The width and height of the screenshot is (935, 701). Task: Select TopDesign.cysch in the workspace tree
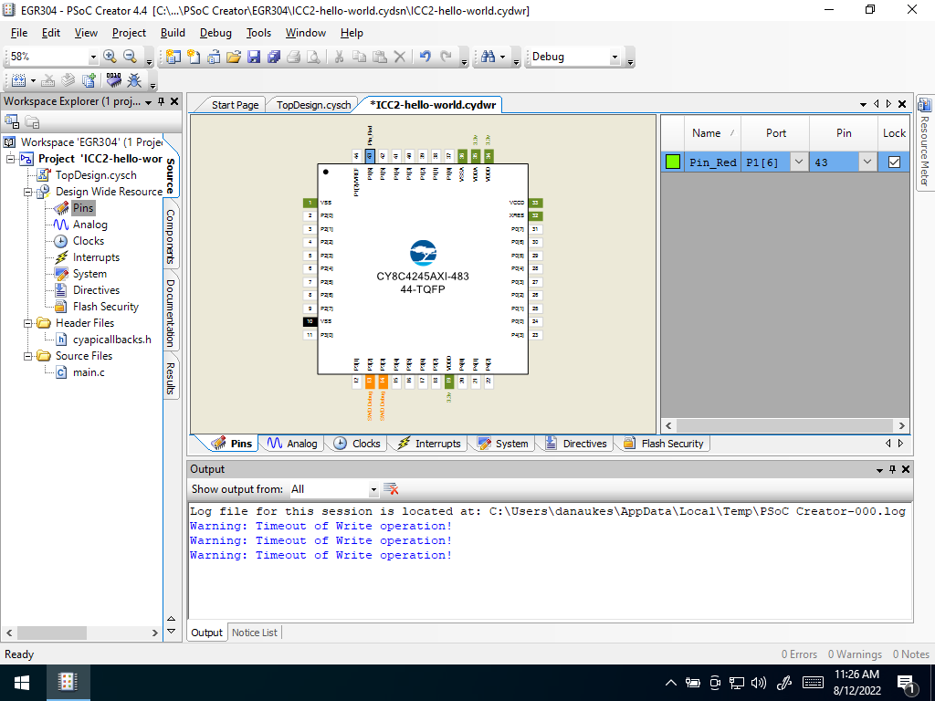[x=96, y=175]
